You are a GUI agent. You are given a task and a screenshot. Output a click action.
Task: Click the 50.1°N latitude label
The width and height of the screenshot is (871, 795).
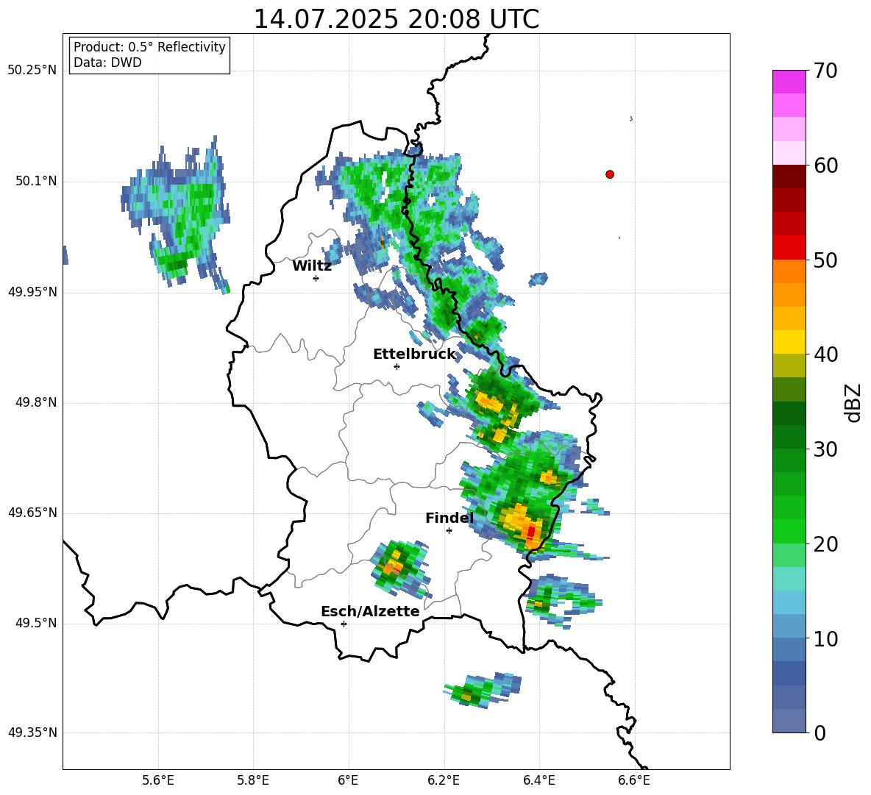pyautogui.click(x=36, y=181)
